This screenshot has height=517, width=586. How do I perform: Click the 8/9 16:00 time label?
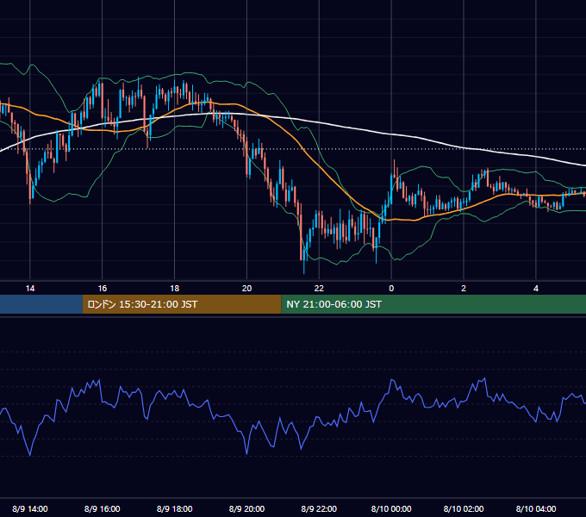[102, 508]
